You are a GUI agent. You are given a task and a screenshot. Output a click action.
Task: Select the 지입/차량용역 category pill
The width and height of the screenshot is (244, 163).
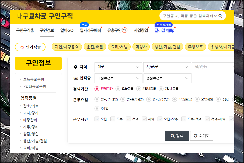(67, 47)
